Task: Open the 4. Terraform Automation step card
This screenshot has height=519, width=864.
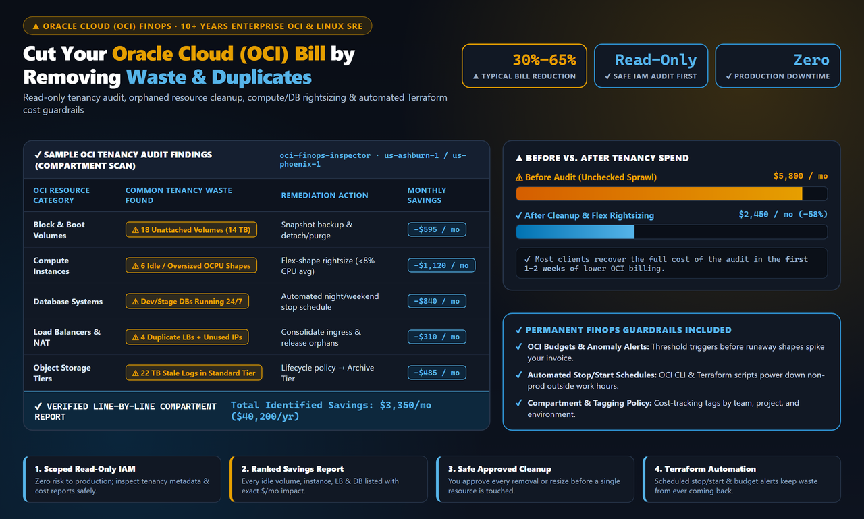Action: point(742,479)
